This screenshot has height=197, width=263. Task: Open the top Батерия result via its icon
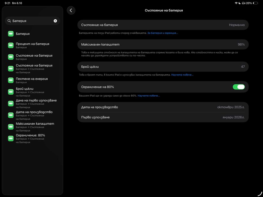pos(11,34)
